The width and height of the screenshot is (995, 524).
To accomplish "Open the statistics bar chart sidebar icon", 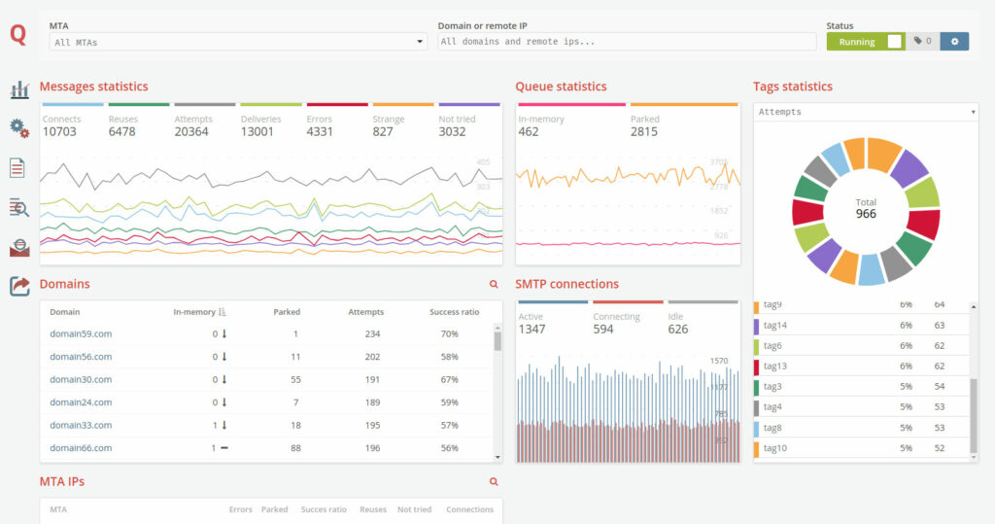I will coord(19,90).
